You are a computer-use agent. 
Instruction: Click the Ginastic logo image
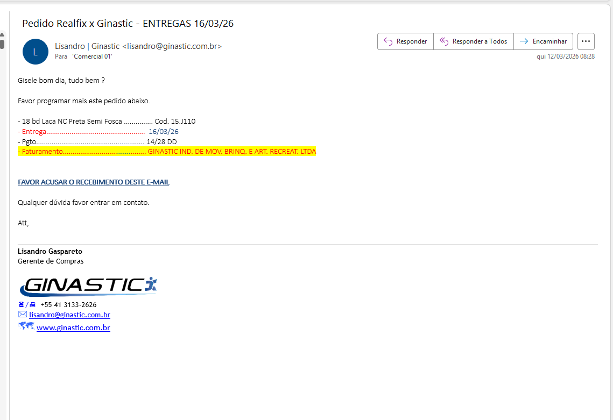pyautogui.click(x=88, y=286)
